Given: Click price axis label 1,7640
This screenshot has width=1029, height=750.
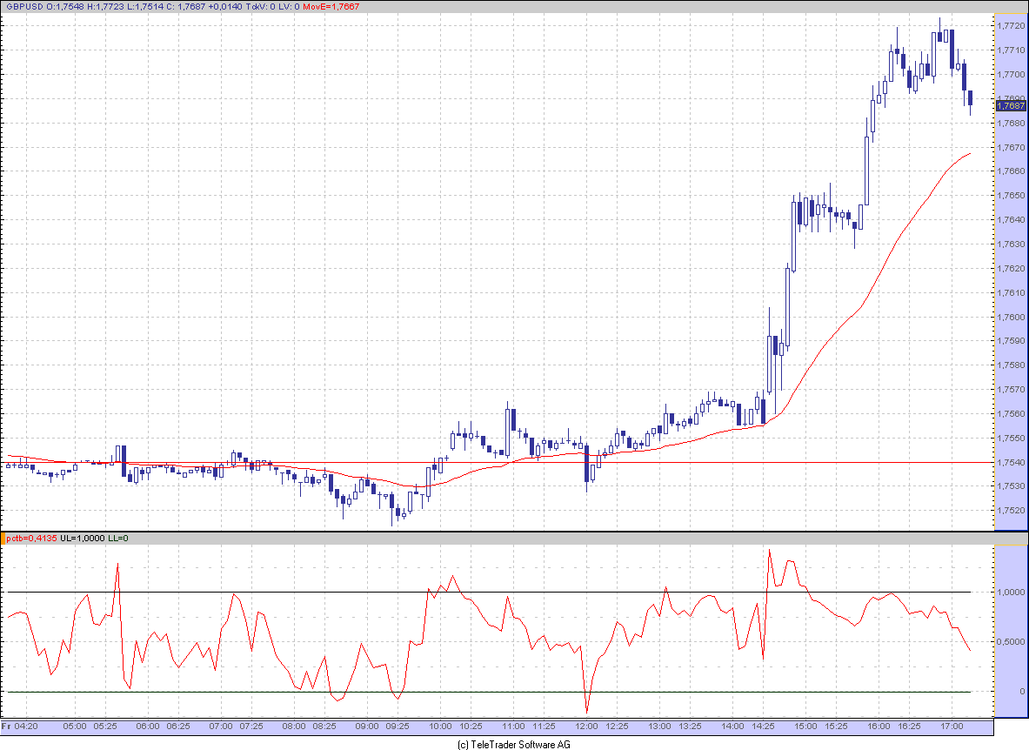Looking at the screenshot, I should (1011, 219).
